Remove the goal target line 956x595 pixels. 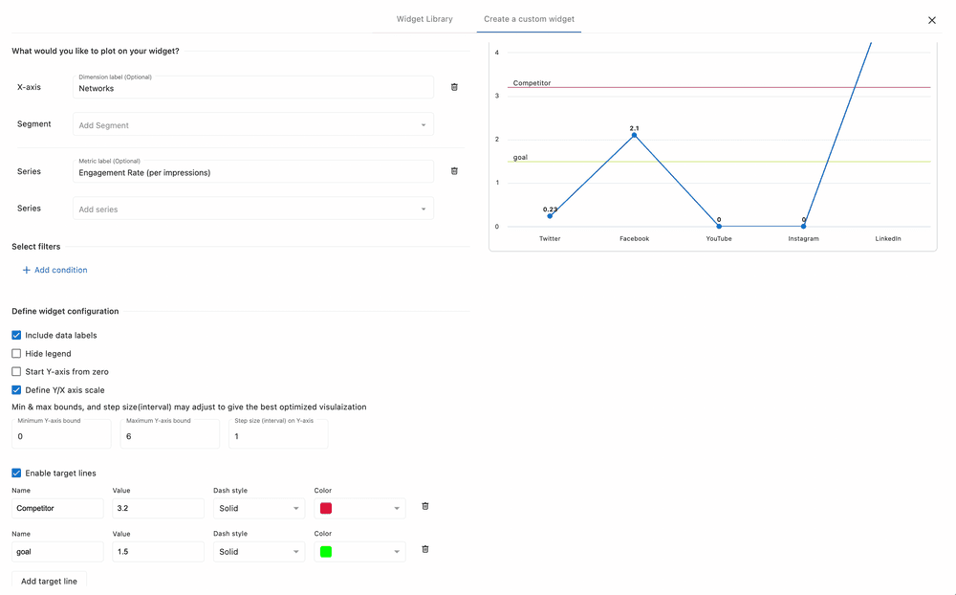tap(425, 549)
